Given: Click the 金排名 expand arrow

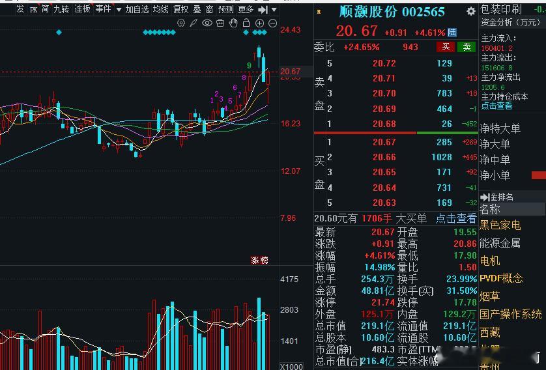Looking at the screenshot, I should tap(485, 197).
